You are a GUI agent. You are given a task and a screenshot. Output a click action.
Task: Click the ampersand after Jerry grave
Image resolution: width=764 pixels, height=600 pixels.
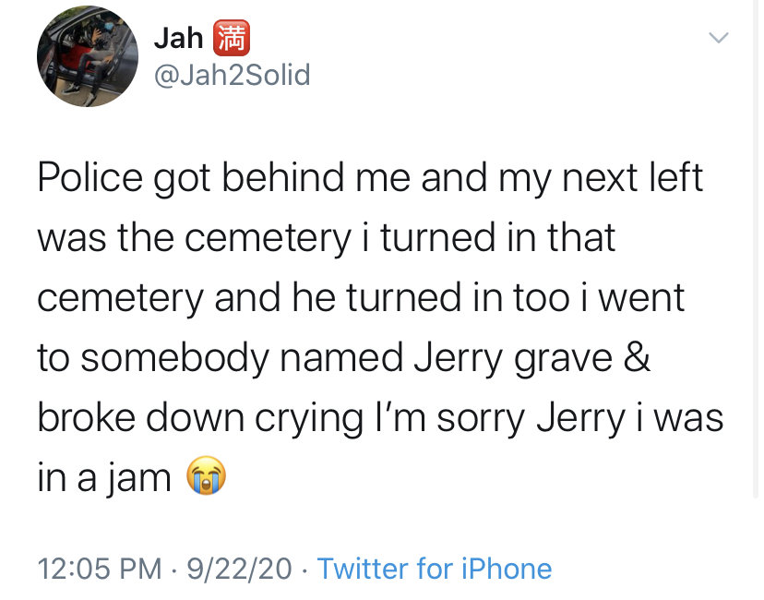(638, 357)
